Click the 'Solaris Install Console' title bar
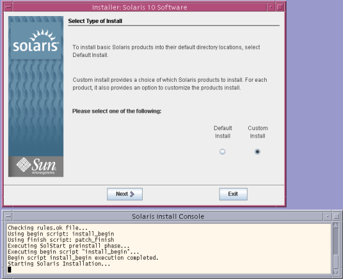 click(x=168, y=216)
